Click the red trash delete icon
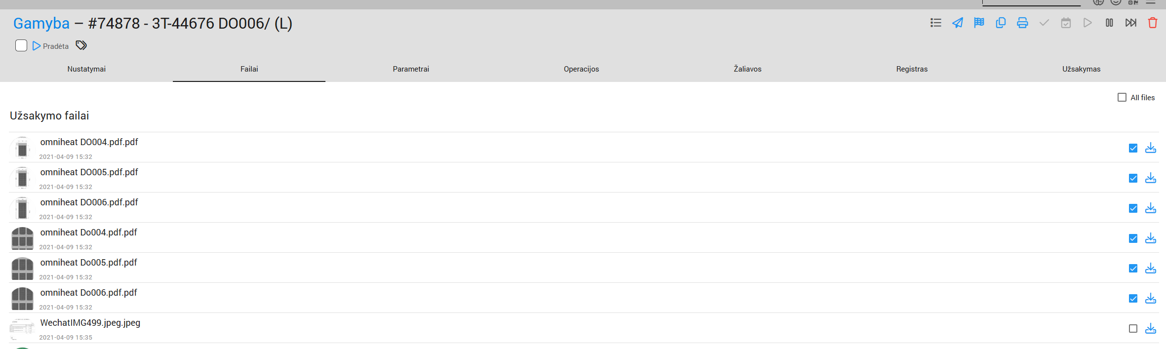 [x=1153, y=23]
